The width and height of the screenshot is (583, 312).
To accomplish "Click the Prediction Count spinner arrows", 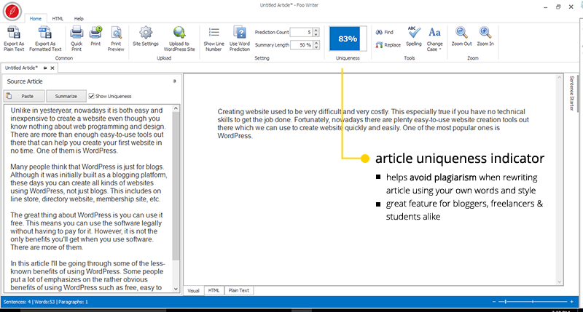I will (x=316, y=33).
